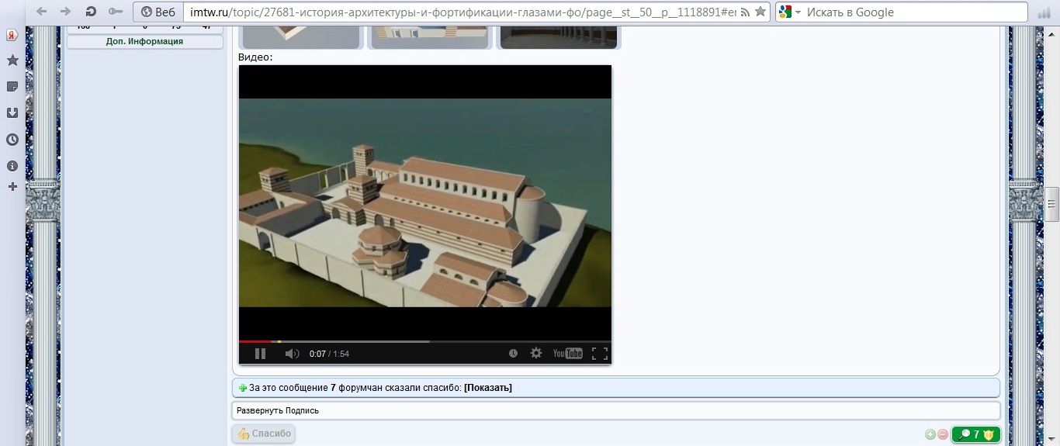Give negative reputation with the red minus

point(943,434)
